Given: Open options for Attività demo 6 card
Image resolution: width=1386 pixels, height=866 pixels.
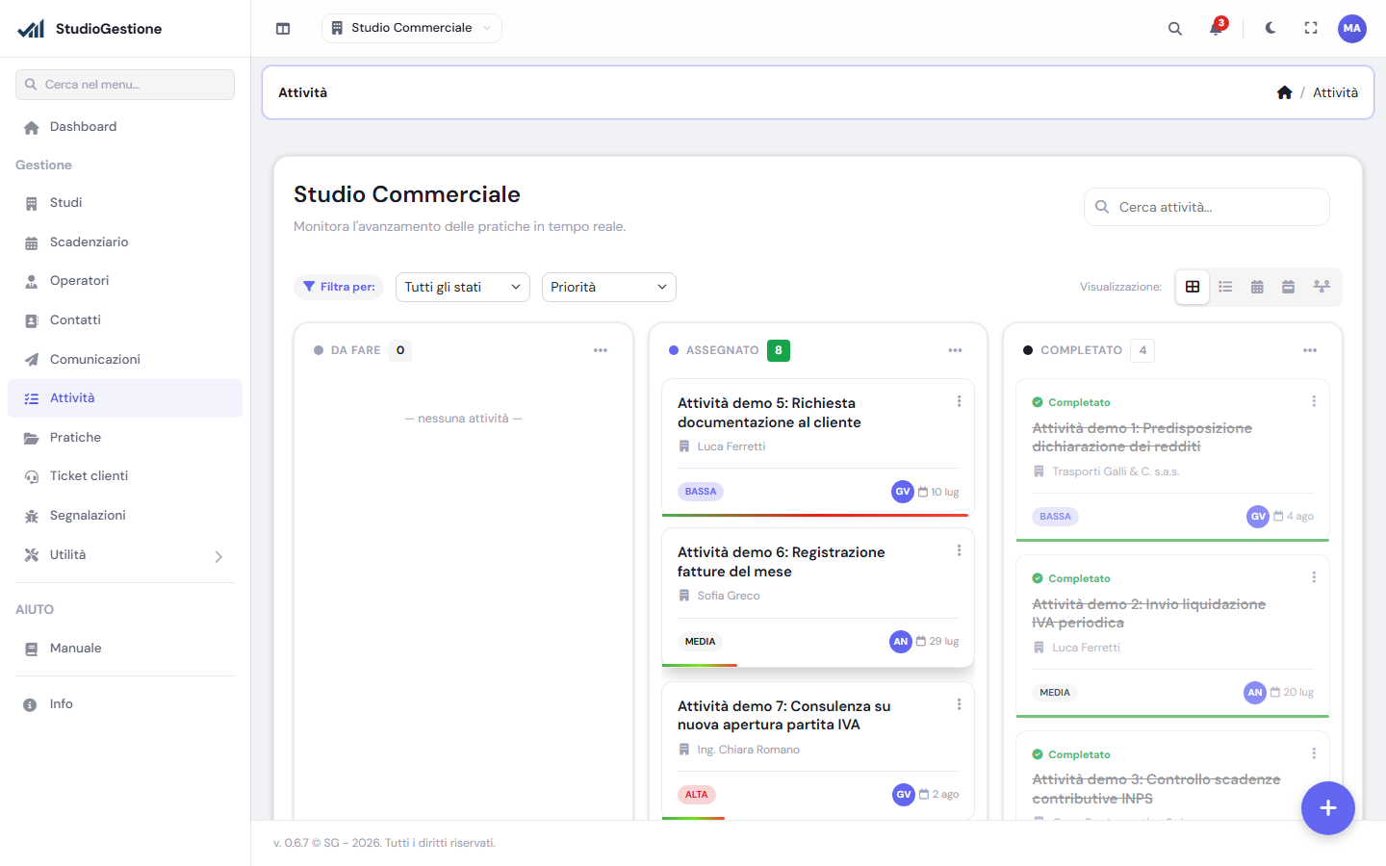Looking at the screenshot, I should (959, 550).
